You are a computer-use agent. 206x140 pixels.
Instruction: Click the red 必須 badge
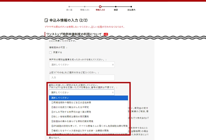click(106, 34)
